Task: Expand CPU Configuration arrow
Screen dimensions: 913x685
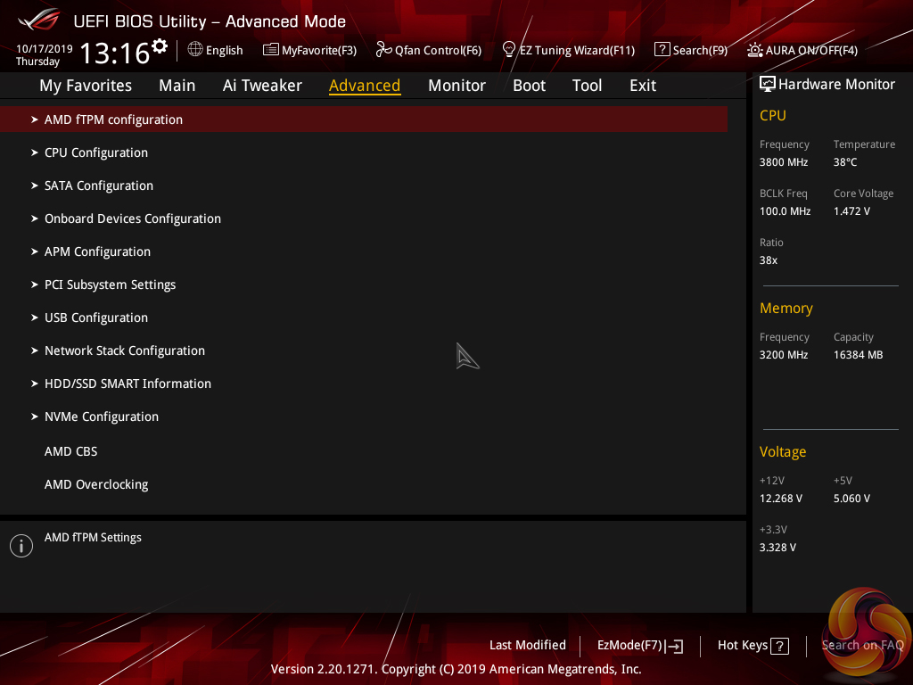Action: pos(35,153)
